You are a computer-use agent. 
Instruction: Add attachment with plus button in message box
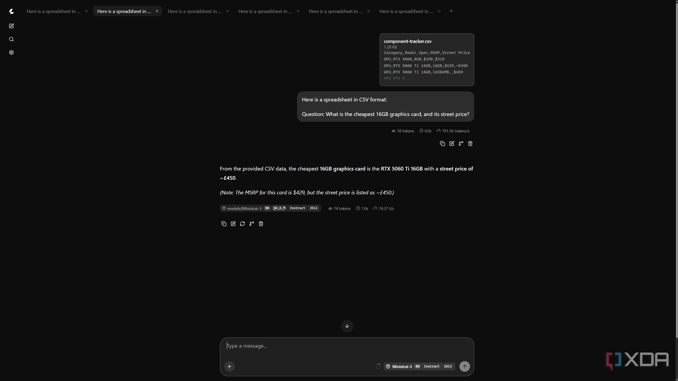[x=229, y=366]
